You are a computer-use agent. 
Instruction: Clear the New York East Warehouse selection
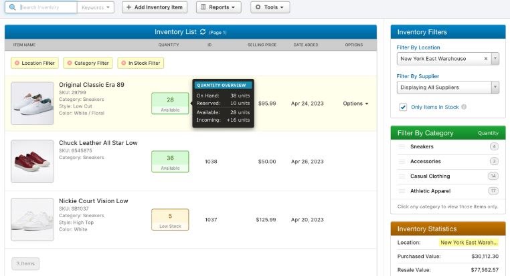coord(486,59)
